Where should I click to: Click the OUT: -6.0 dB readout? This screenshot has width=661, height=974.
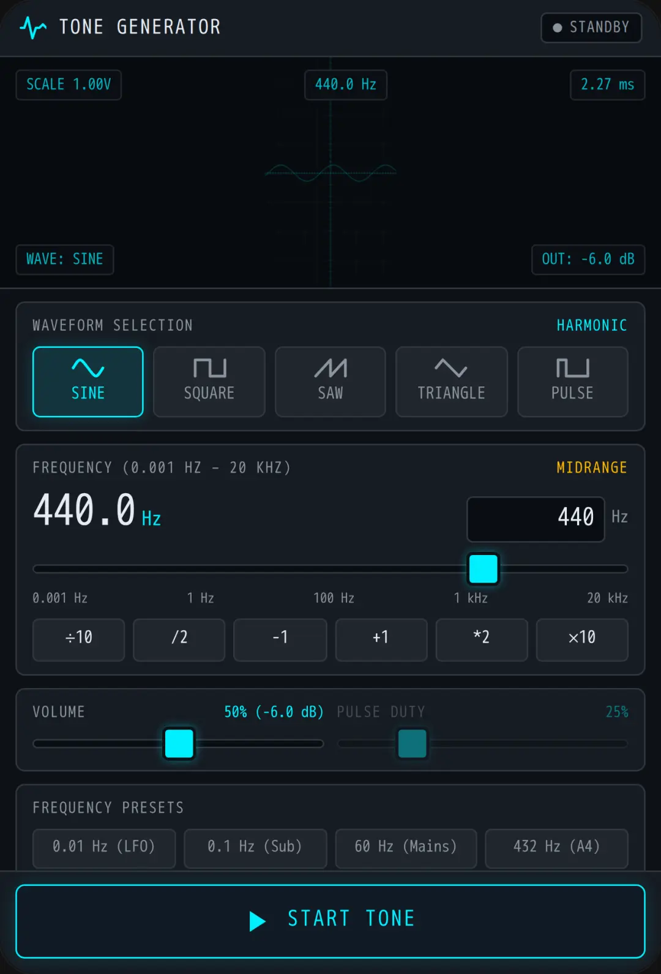click(x=588, y=260)
